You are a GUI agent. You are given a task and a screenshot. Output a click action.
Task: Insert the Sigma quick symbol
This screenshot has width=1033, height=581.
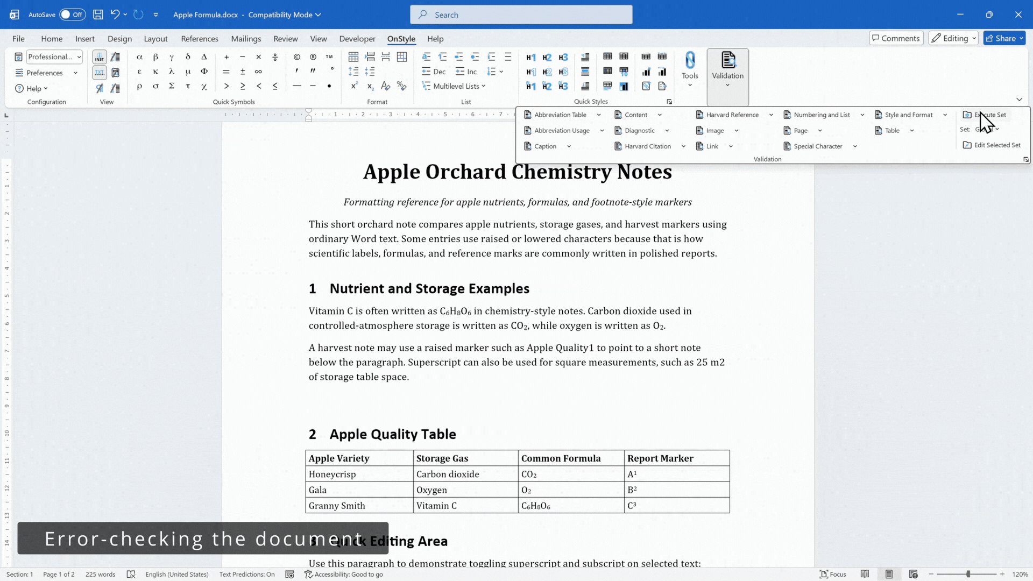(x=172, y=86)
